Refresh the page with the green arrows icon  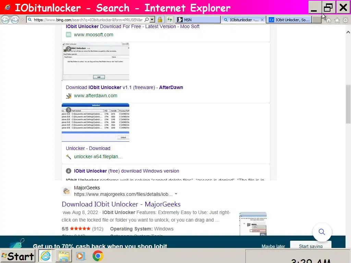170,20
